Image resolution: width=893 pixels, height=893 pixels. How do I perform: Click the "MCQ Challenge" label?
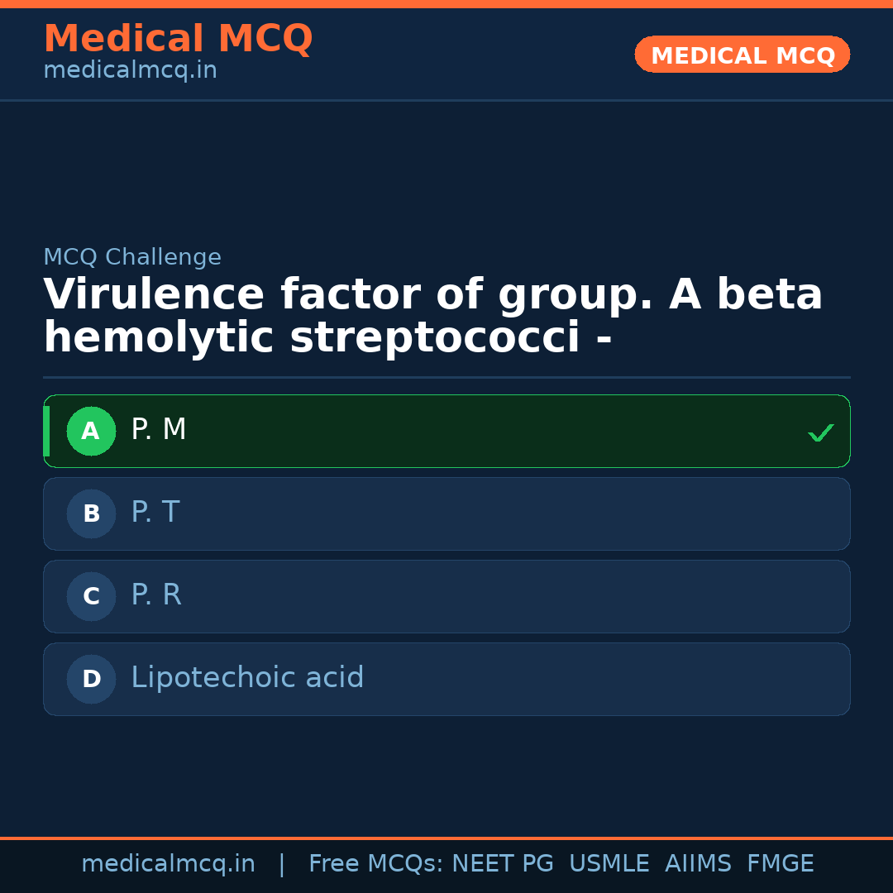132,258
